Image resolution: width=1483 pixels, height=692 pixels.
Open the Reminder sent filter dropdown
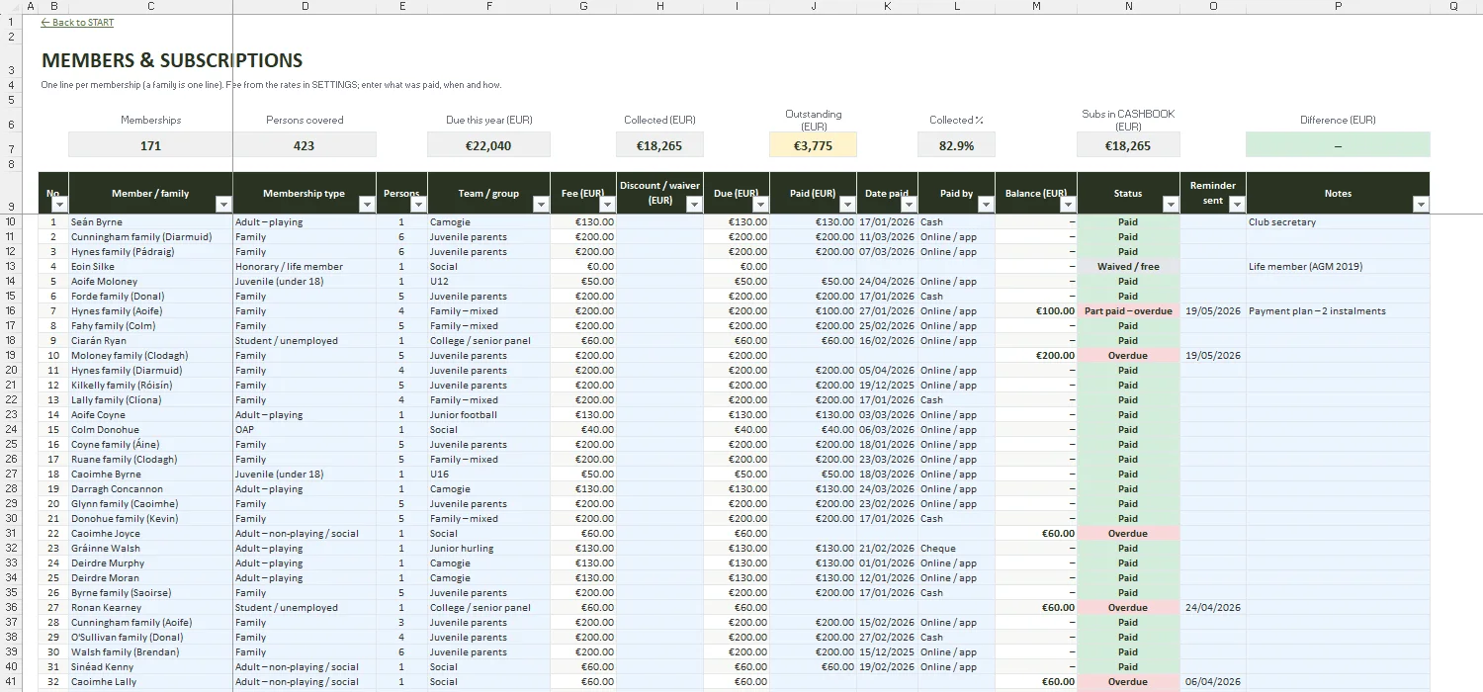1237,205
